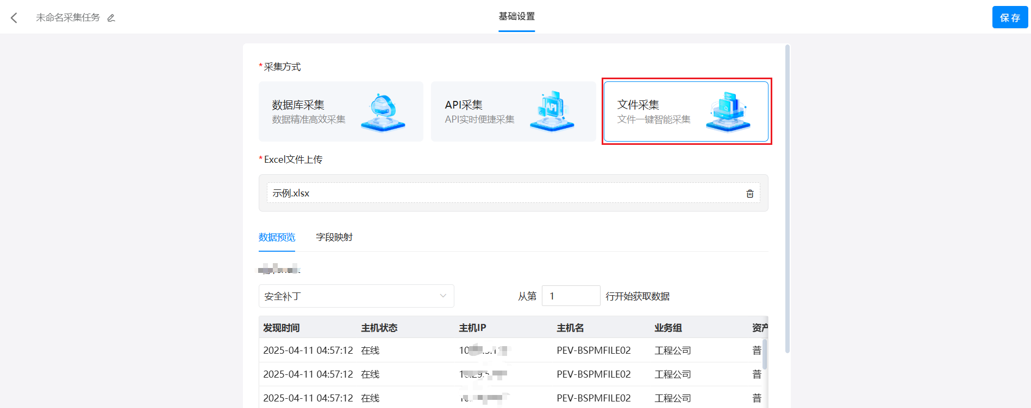Click the starting row number input
The image size is (1031, 408).
[x=571, y=296]
